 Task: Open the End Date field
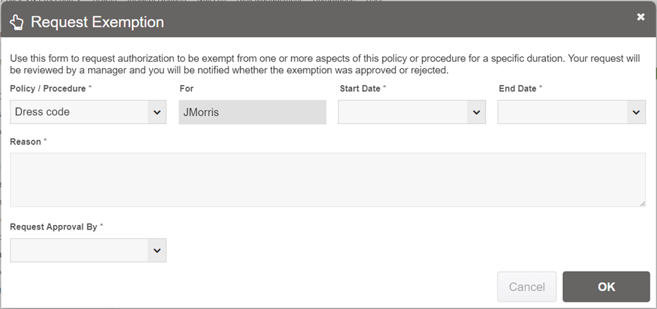[x=563, y=112]
